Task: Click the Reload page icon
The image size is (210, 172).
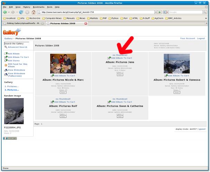Action: [21, 12]
